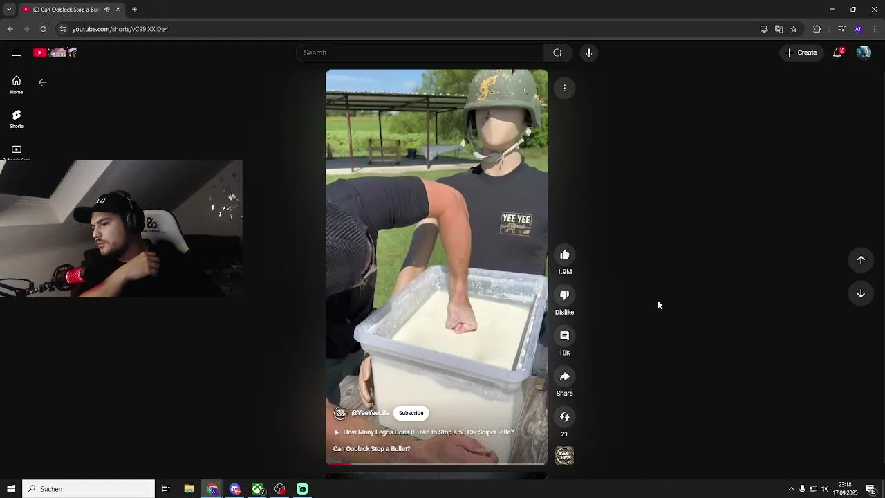The image size is (885, 498).
Task: Click the back arrow beside the sidebar
Action: [43, 82]
